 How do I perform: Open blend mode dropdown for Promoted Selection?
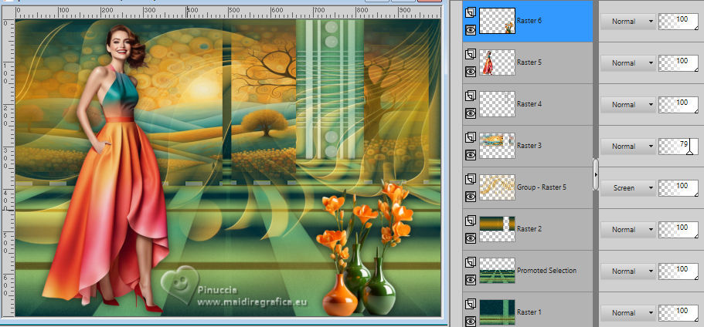click(x=628, y=271)
